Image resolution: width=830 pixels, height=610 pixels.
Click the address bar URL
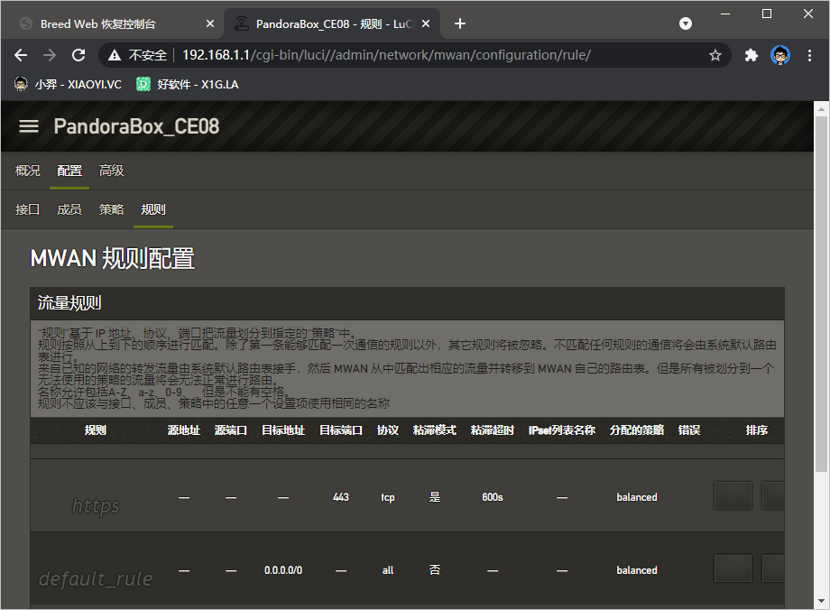point(386,55)
